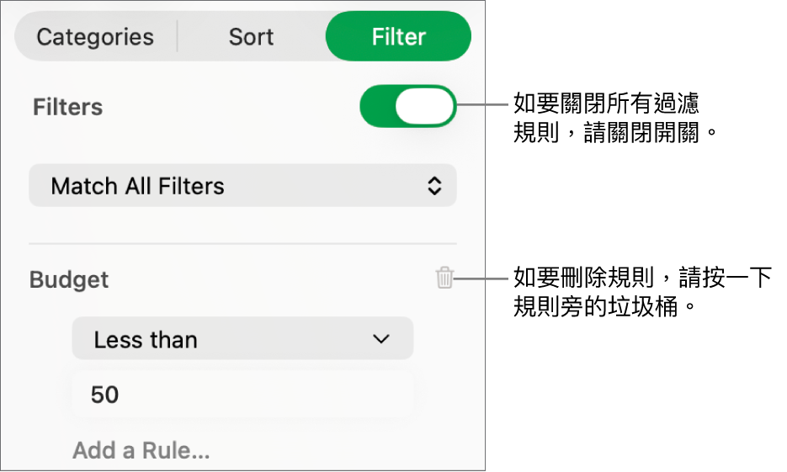
Task: Click Add a Rule link
Action: tap(141, 451)
